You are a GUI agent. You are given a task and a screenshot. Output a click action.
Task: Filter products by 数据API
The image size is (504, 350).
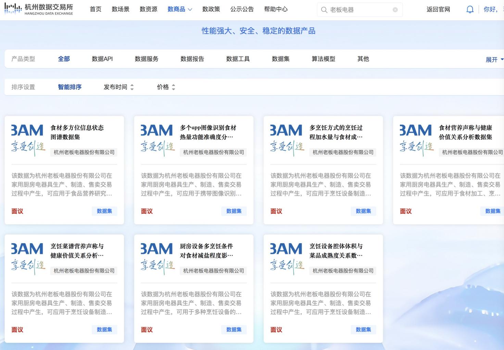(x=102, y=59)
